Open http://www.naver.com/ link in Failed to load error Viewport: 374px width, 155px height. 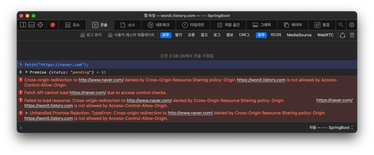tap(149, 100)
